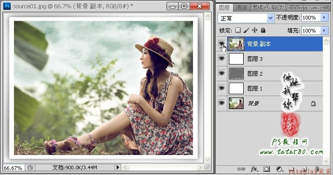The image size is (333, 175).
Task: Hide the 背景 副本 layer
Action: 221,44
